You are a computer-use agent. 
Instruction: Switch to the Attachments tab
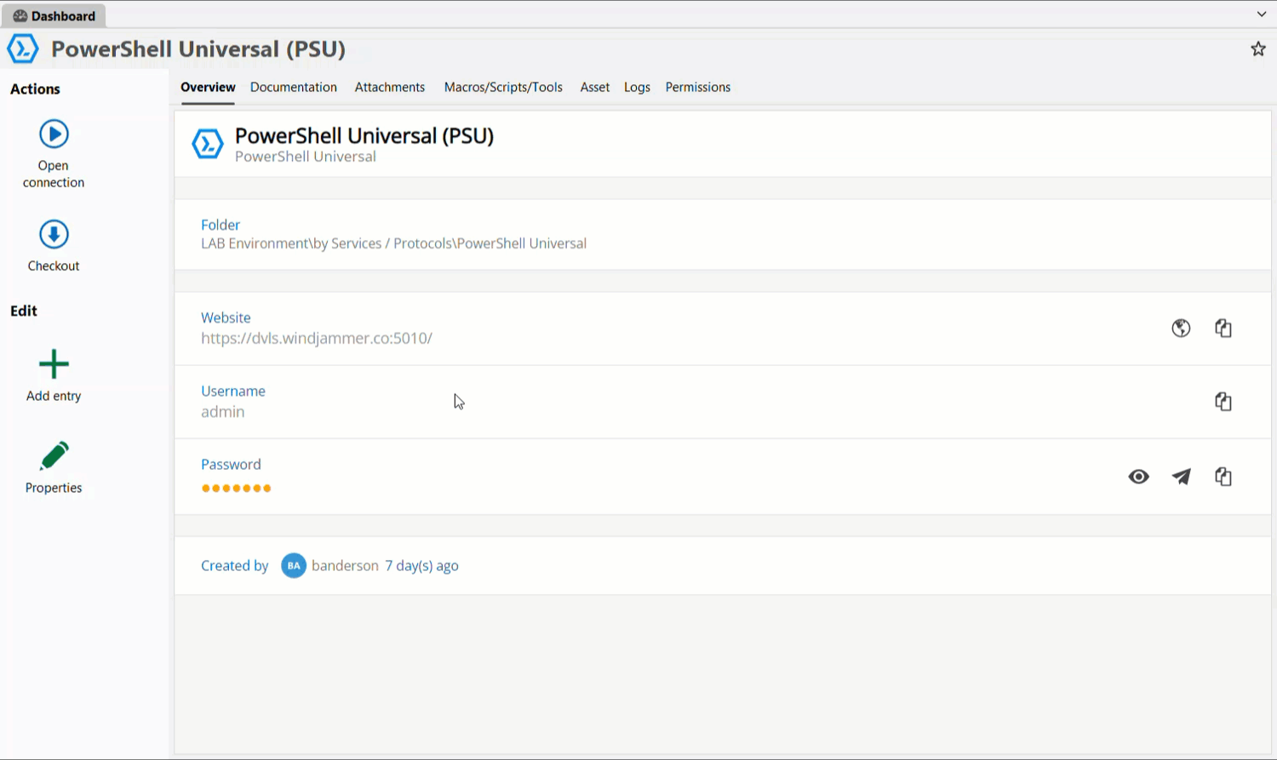point(389,87)
